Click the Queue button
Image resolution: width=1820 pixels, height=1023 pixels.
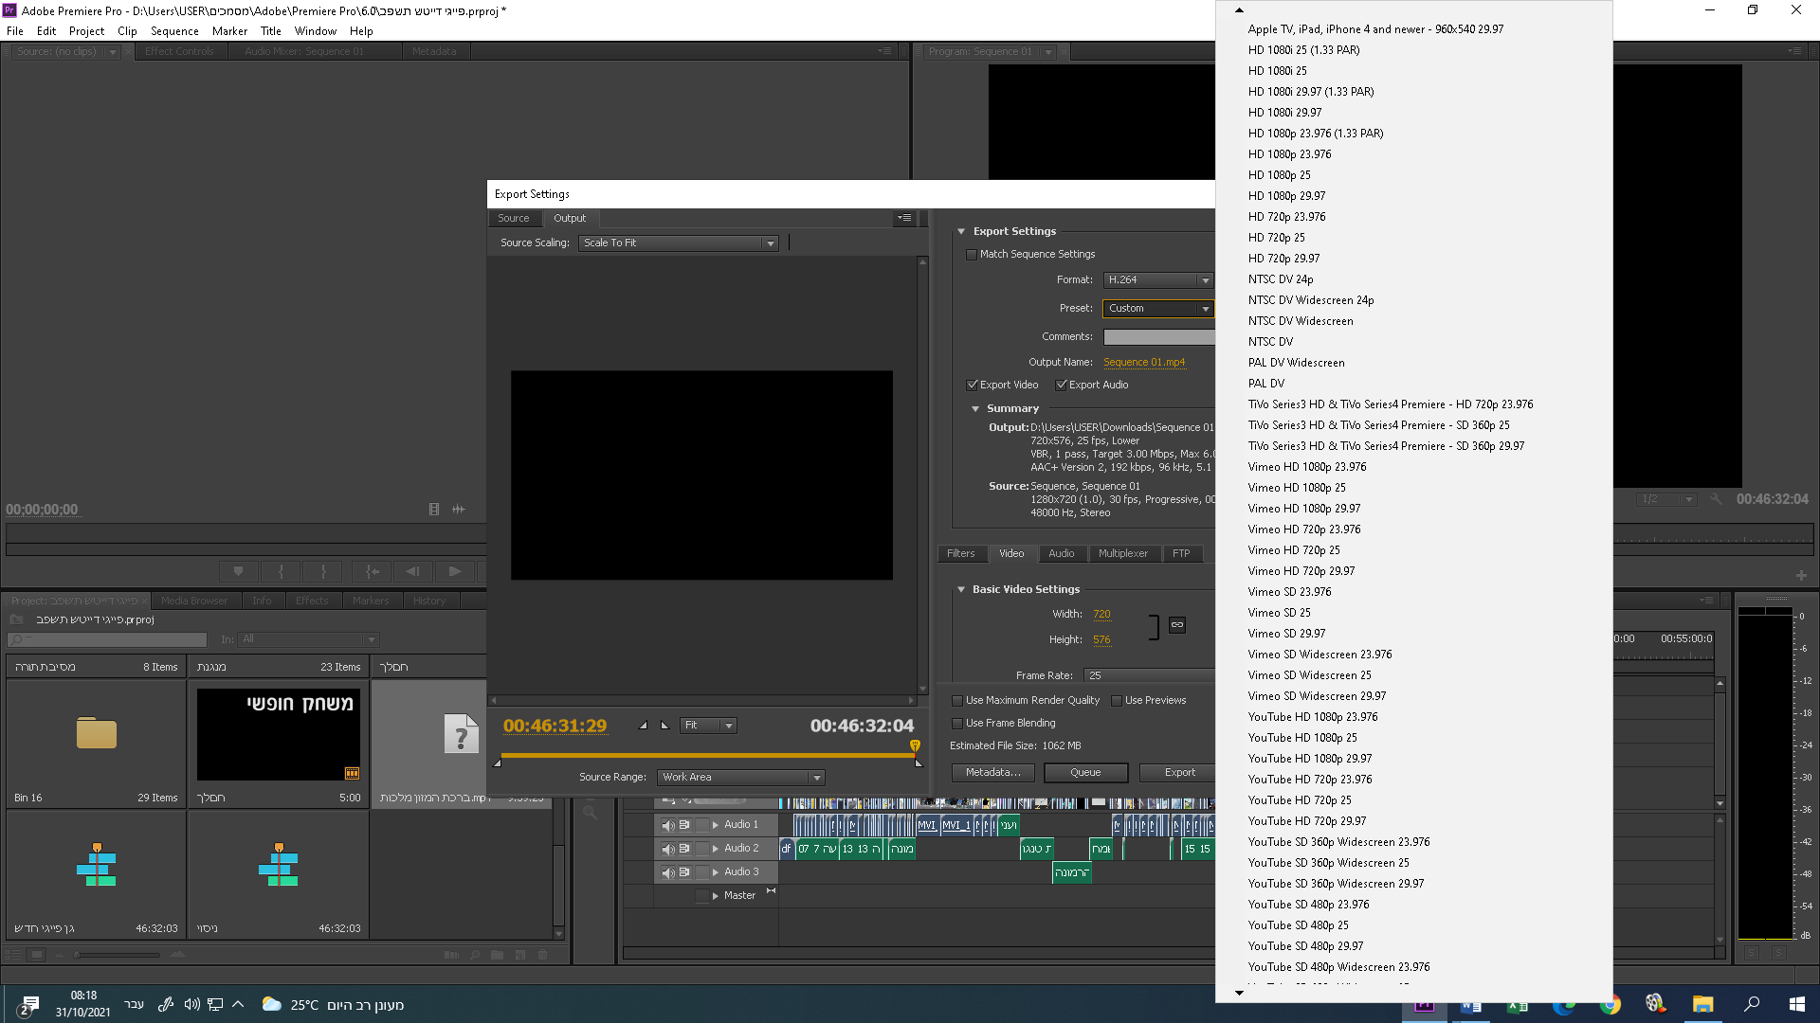click(1085, 773)
